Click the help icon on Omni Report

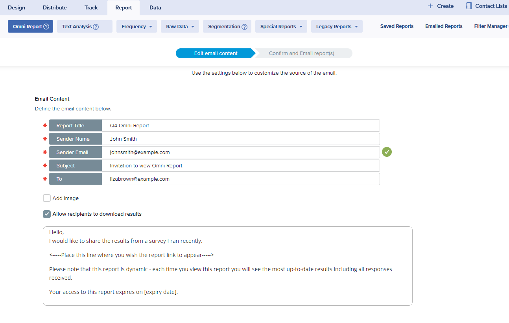tap(46, 27)
